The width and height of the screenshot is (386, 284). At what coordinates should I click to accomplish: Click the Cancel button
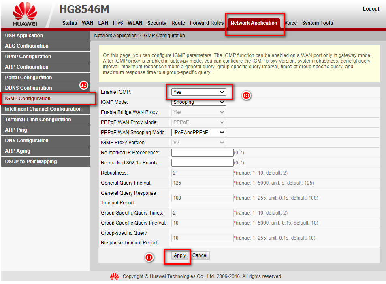200,255
